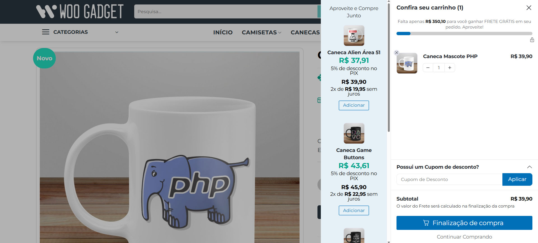
Task: Open the Canecas menu item
Action: [305, 32]
